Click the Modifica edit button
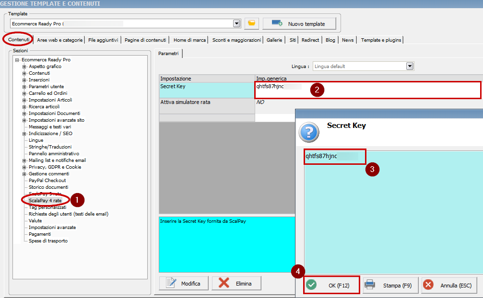Viewport: 483px width, 298px height. (x=184, y=284)
